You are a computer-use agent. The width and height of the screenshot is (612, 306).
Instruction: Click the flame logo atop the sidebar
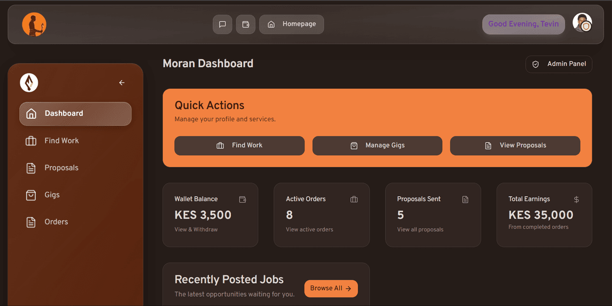pos(29,82)
